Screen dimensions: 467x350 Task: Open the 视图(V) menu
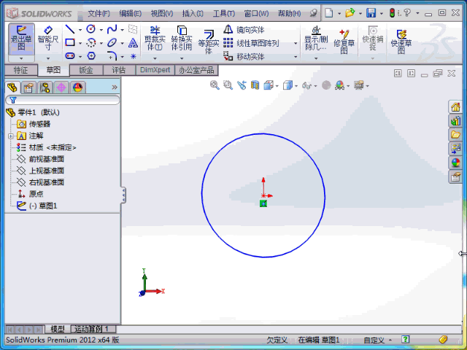[x=162, y=13]
